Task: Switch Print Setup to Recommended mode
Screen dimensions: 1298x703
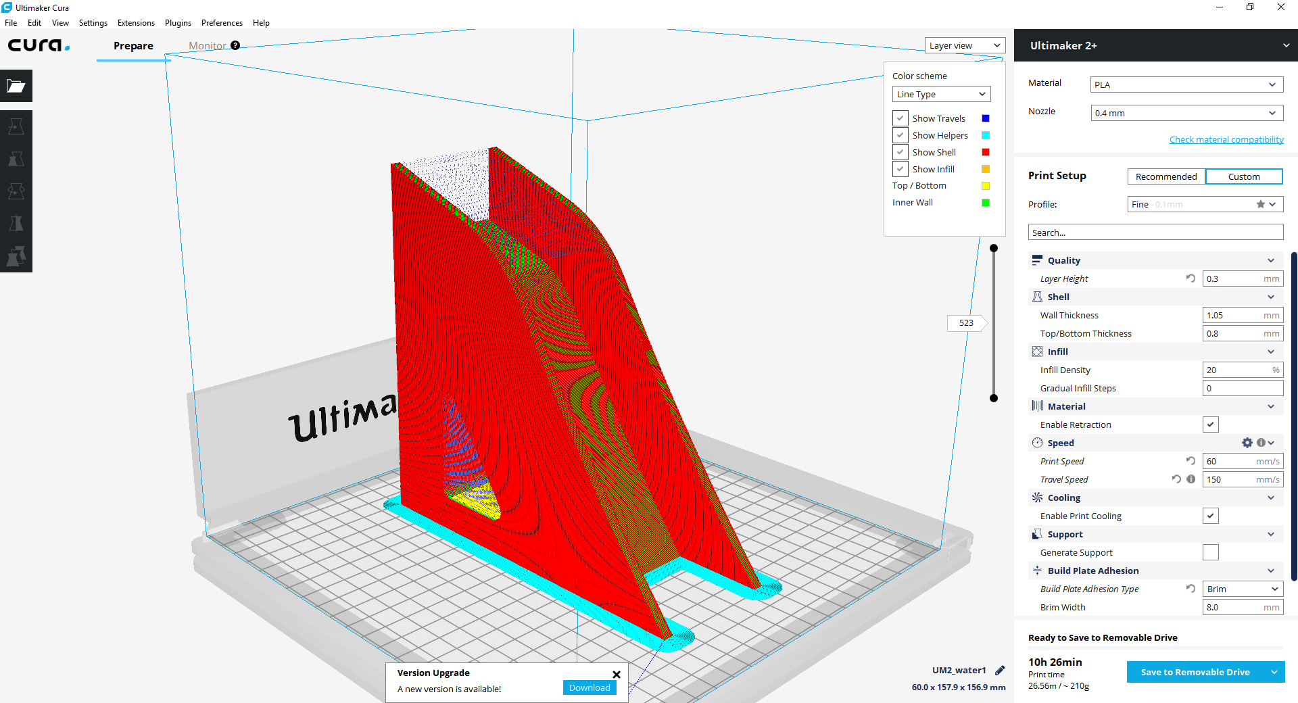Action: point(1166,176)
